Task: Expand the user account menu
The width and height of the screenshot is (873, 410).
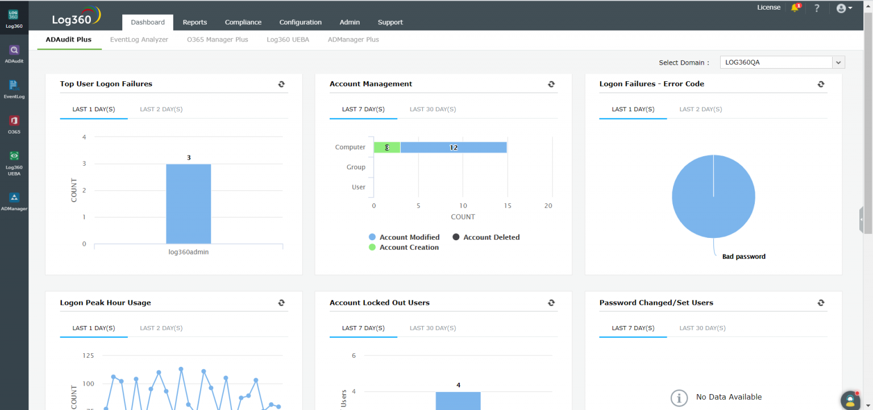Action: pyautogui.click(x=844, y=8)
